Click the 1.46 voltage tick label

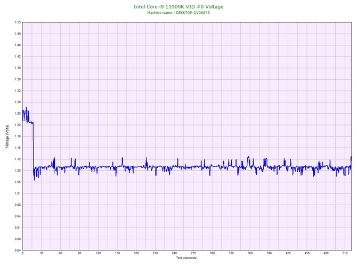(x=18, y=45)
